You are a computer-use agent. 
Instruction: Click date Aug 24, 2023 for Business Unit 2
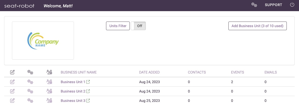[x=149, y=91]
